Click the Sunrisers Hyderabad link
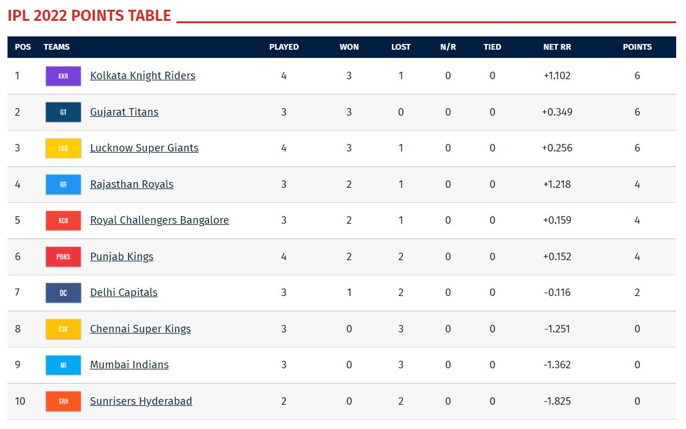 (141, 401)
